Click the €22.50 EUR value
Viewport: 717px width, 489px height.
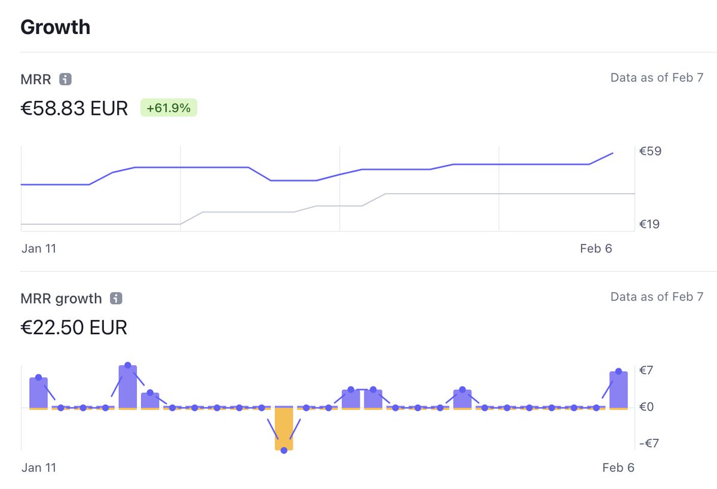74,328
